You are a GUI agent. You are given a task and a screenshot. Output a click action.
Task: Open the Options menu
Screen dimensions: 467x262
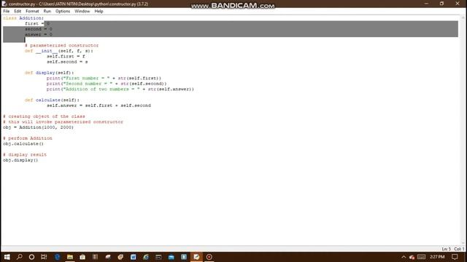tap(63, 11)
